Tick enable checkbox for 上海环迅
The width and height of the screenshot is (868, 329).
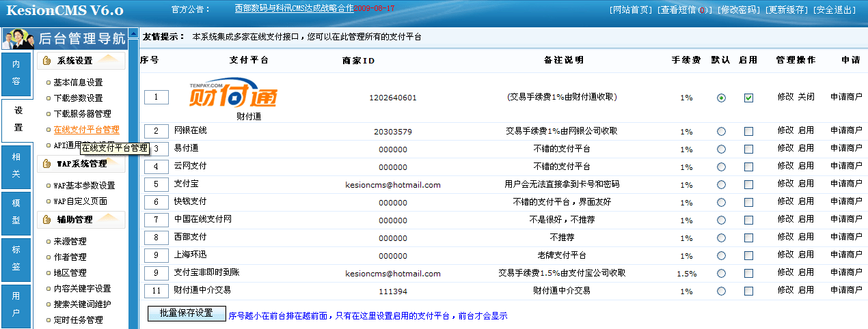click(749, 255)
